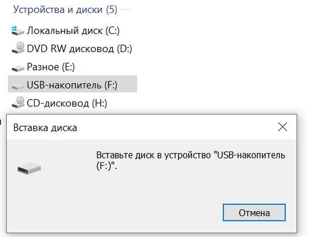
Task: Select the "CD-дисковод (H:)" entry text
Action: pyautogui.click(x=67, y=103)
